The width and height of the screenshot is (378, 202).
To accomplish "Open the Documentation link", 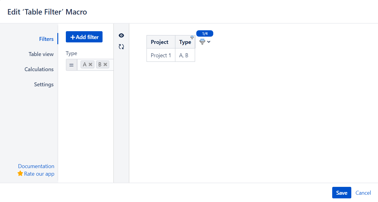I will tap(36, 166).
